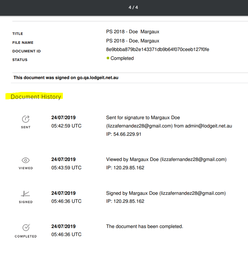Screen dimensions: 248x254
Task: Click the FILE NAME field label
Action: 23,42
